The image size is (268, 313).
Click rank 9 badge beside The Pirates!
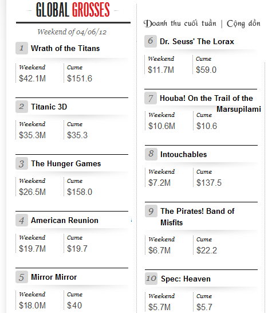tap(151, 211)
